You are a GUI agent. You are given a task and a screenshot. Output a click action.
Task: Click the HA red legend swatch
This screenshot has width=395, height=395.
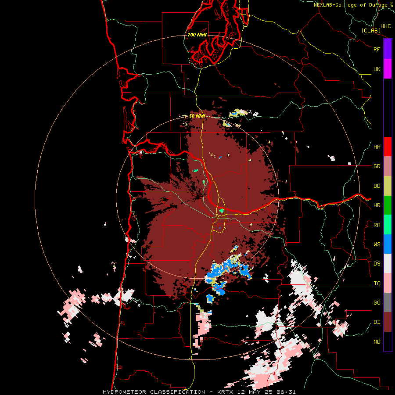(x=388, y=147)
